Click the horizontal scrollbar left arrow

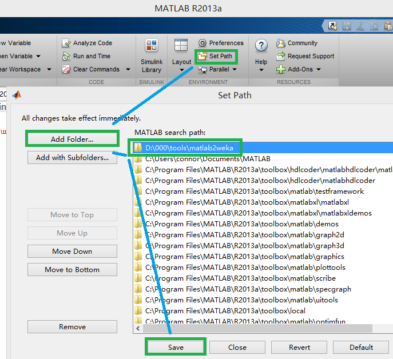pyautogui.click(x=138, y=328)
